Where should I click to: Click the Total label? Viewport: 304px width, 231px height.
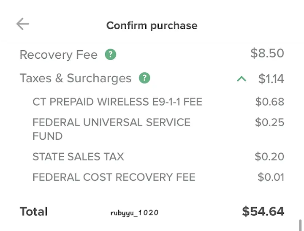(x=34, y=212)
